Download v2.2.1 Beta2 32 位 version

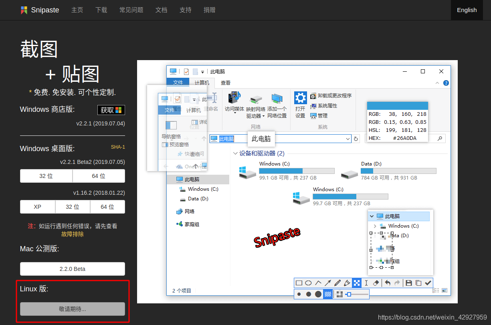tap(46, 176)
